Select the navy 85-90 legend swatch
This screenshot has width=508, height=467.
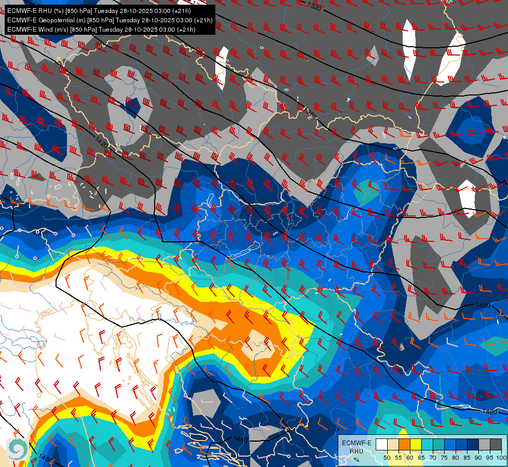(x=473, y=444)
